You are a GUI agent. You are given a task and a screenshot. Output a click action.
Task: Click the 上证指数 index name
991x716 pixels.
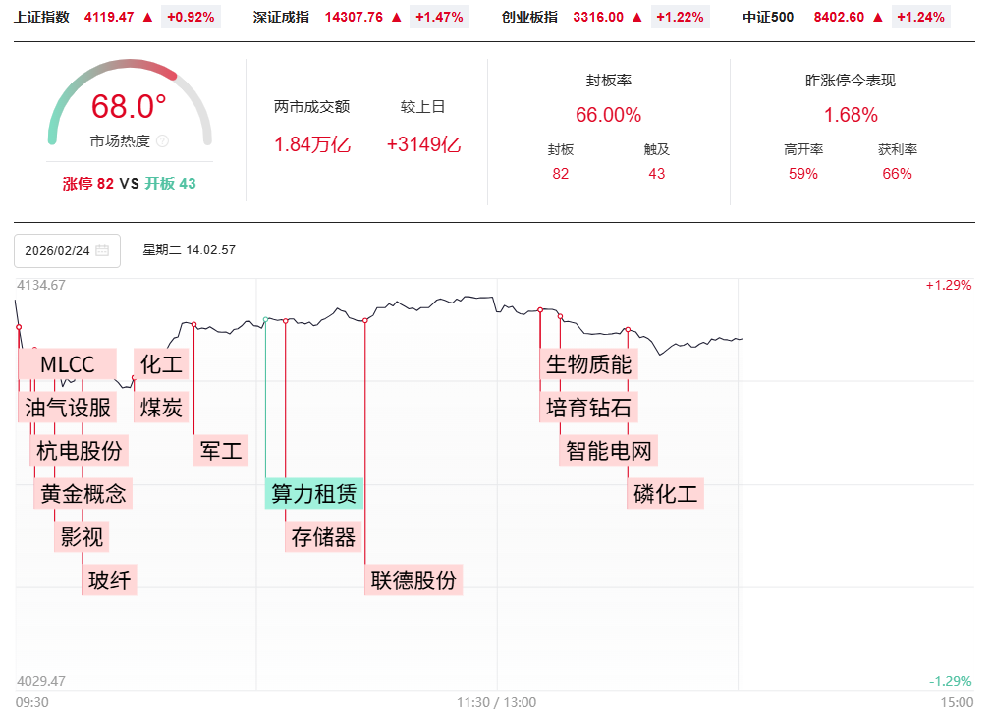[x=42, y=17]
